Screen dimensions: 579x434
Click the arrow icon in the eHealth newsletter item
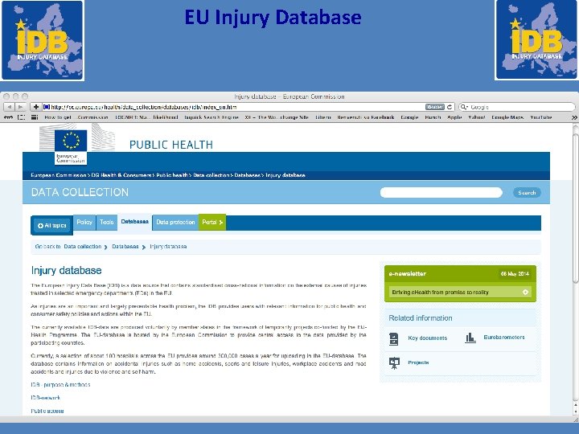coord(525,293)
